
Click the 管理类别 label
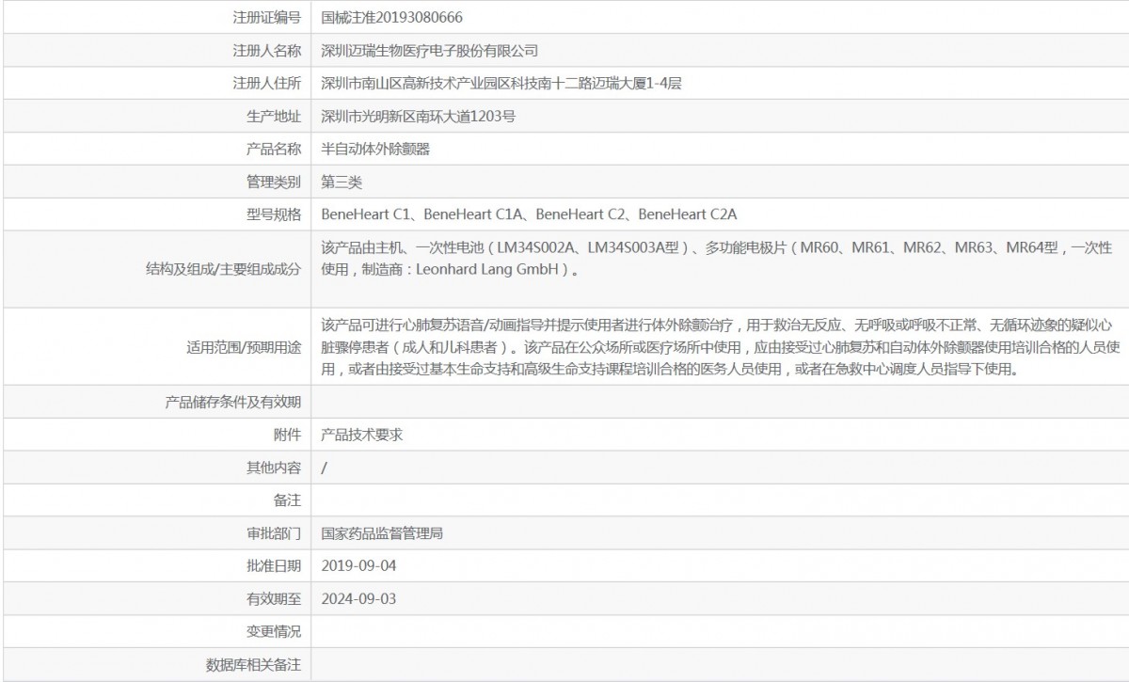273,182
